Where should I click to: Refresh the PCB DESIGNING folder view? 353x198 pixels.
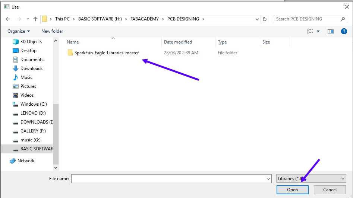[265, 19]
